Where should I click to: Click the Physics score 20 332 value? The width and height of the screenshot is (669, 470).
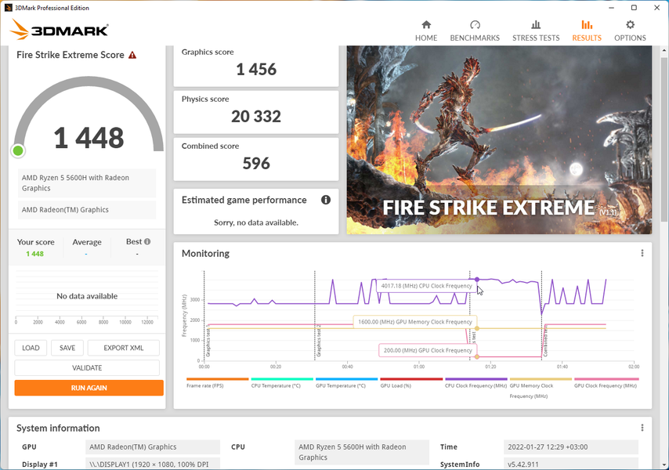(256, 116)
